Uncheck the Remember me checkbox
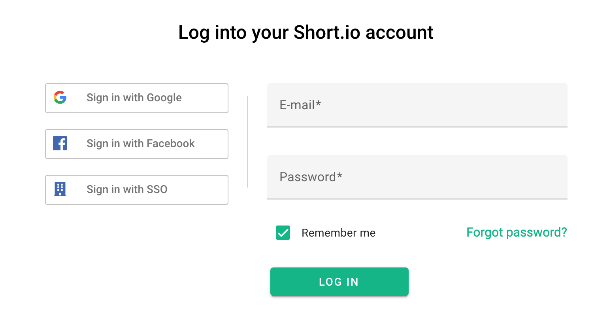Viewport: 611px width, 326px height. (x=283, y=233)
